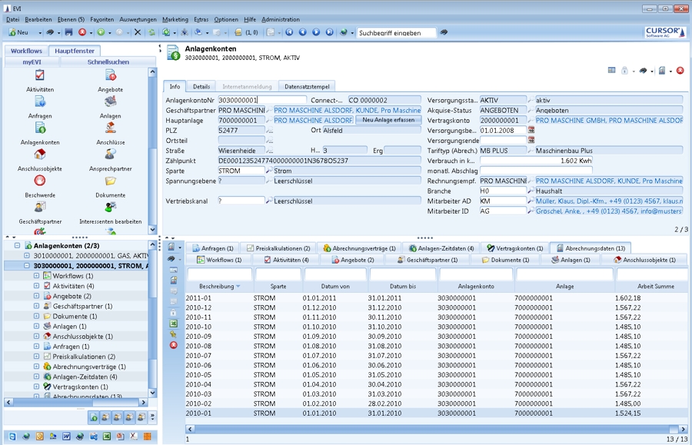The height and width of the screenshot is (445, 692).
Task: Click the Excel export icon beside the table
Action: click(173, 324)
